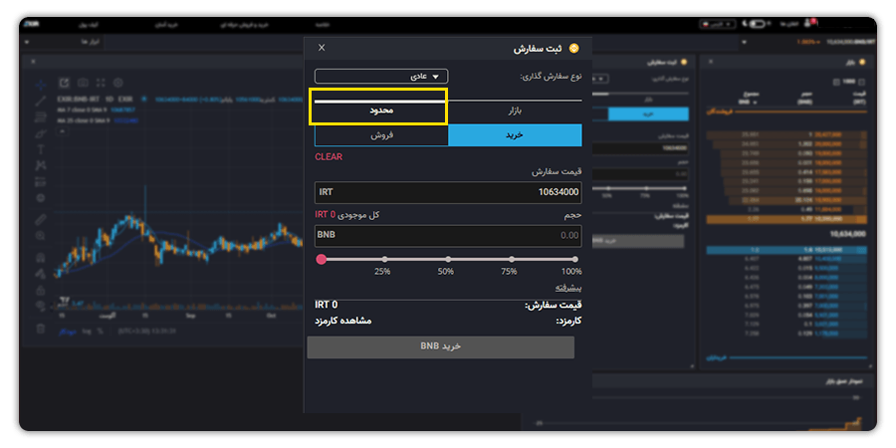Select the crosshair cursor tool in chart toolbar
Screen dimensions: 896x448
[x=41, y=85]
